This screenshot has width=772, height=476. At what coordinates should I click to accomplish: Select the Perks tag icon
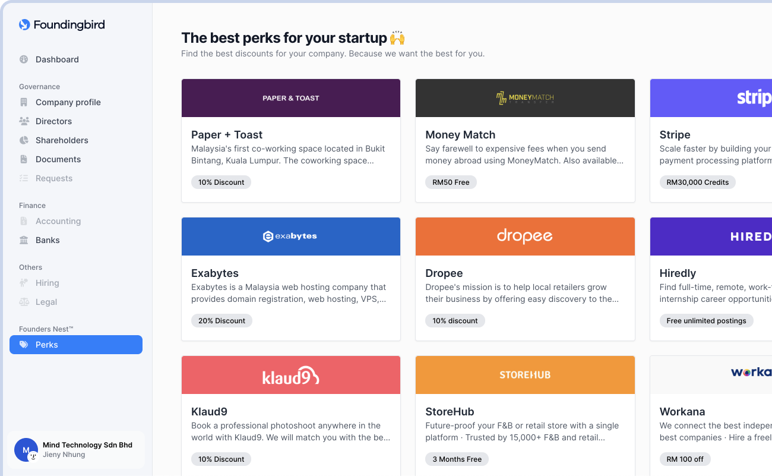click(x=24, y=345)
